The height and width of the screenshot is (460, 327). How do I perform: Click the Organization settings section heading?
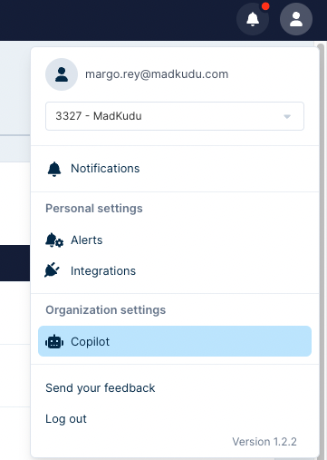pyautogui.click(x=106, y=310)
